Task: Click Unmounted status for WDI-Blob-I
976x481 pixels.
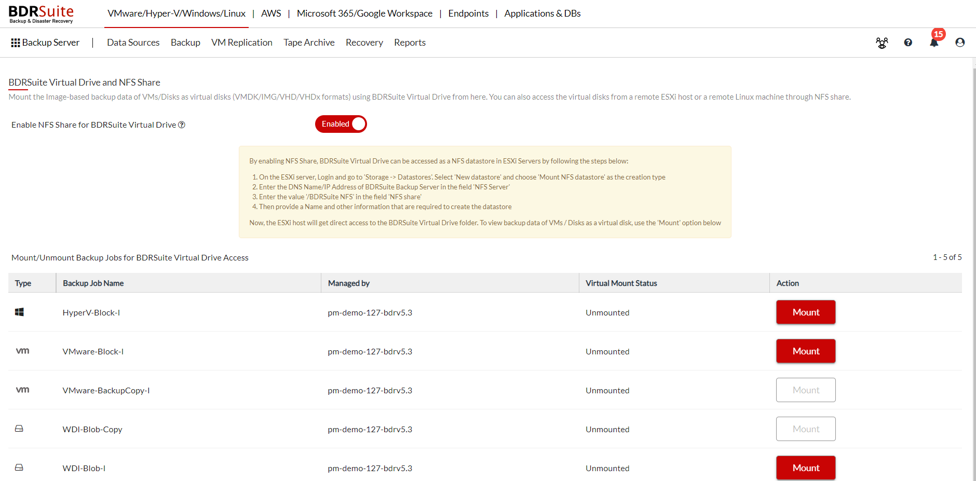Action: (x=607, y=468)
